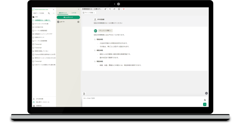Click the gpt-4o model label
The image size is (241, 125).
pyautogui.click(x=62, y=22)
